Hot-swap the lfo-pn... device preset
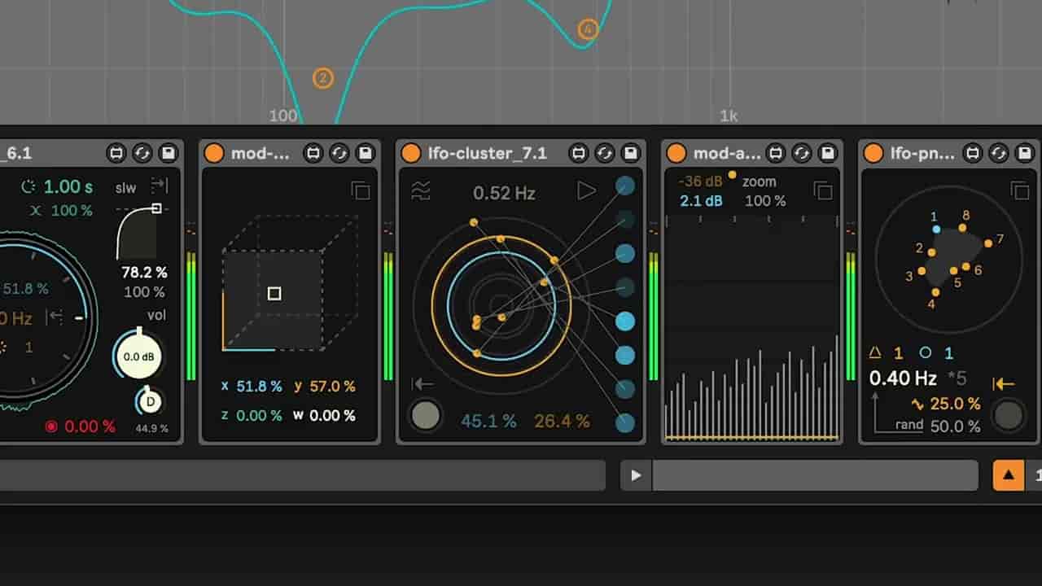Screen dimensions: 1042x586 point(999,153)
